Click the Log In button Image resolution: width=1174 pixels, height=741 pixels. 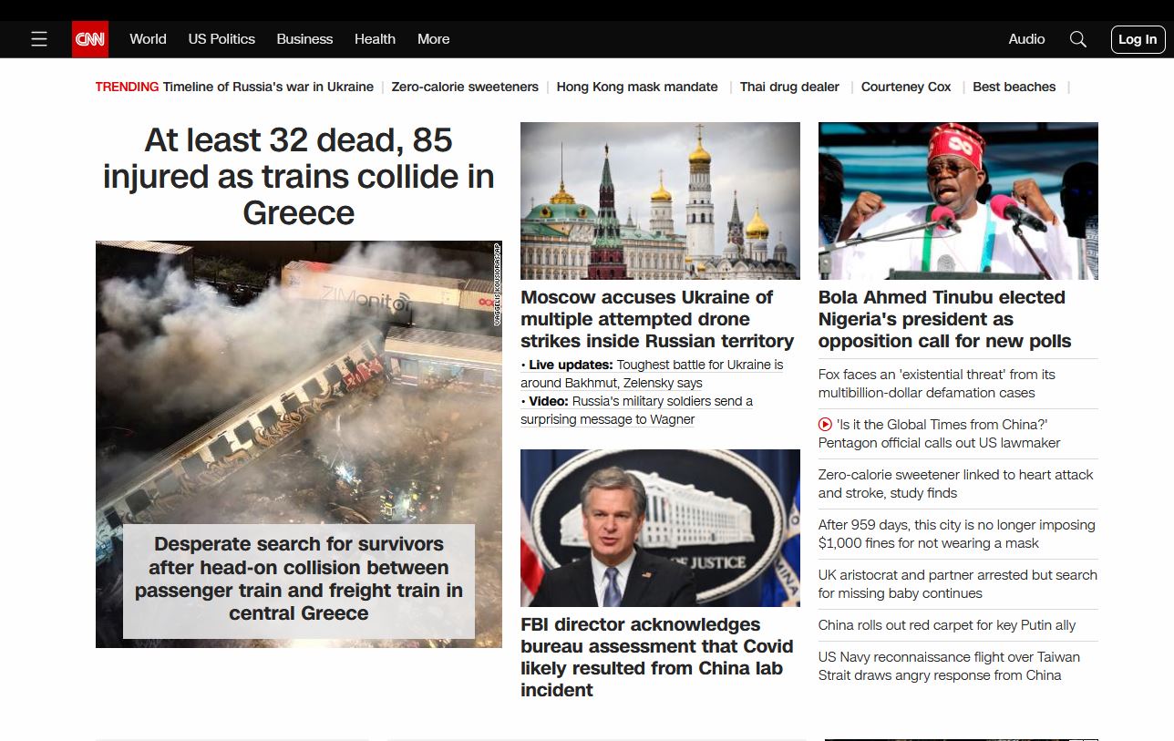(1137, 39)
